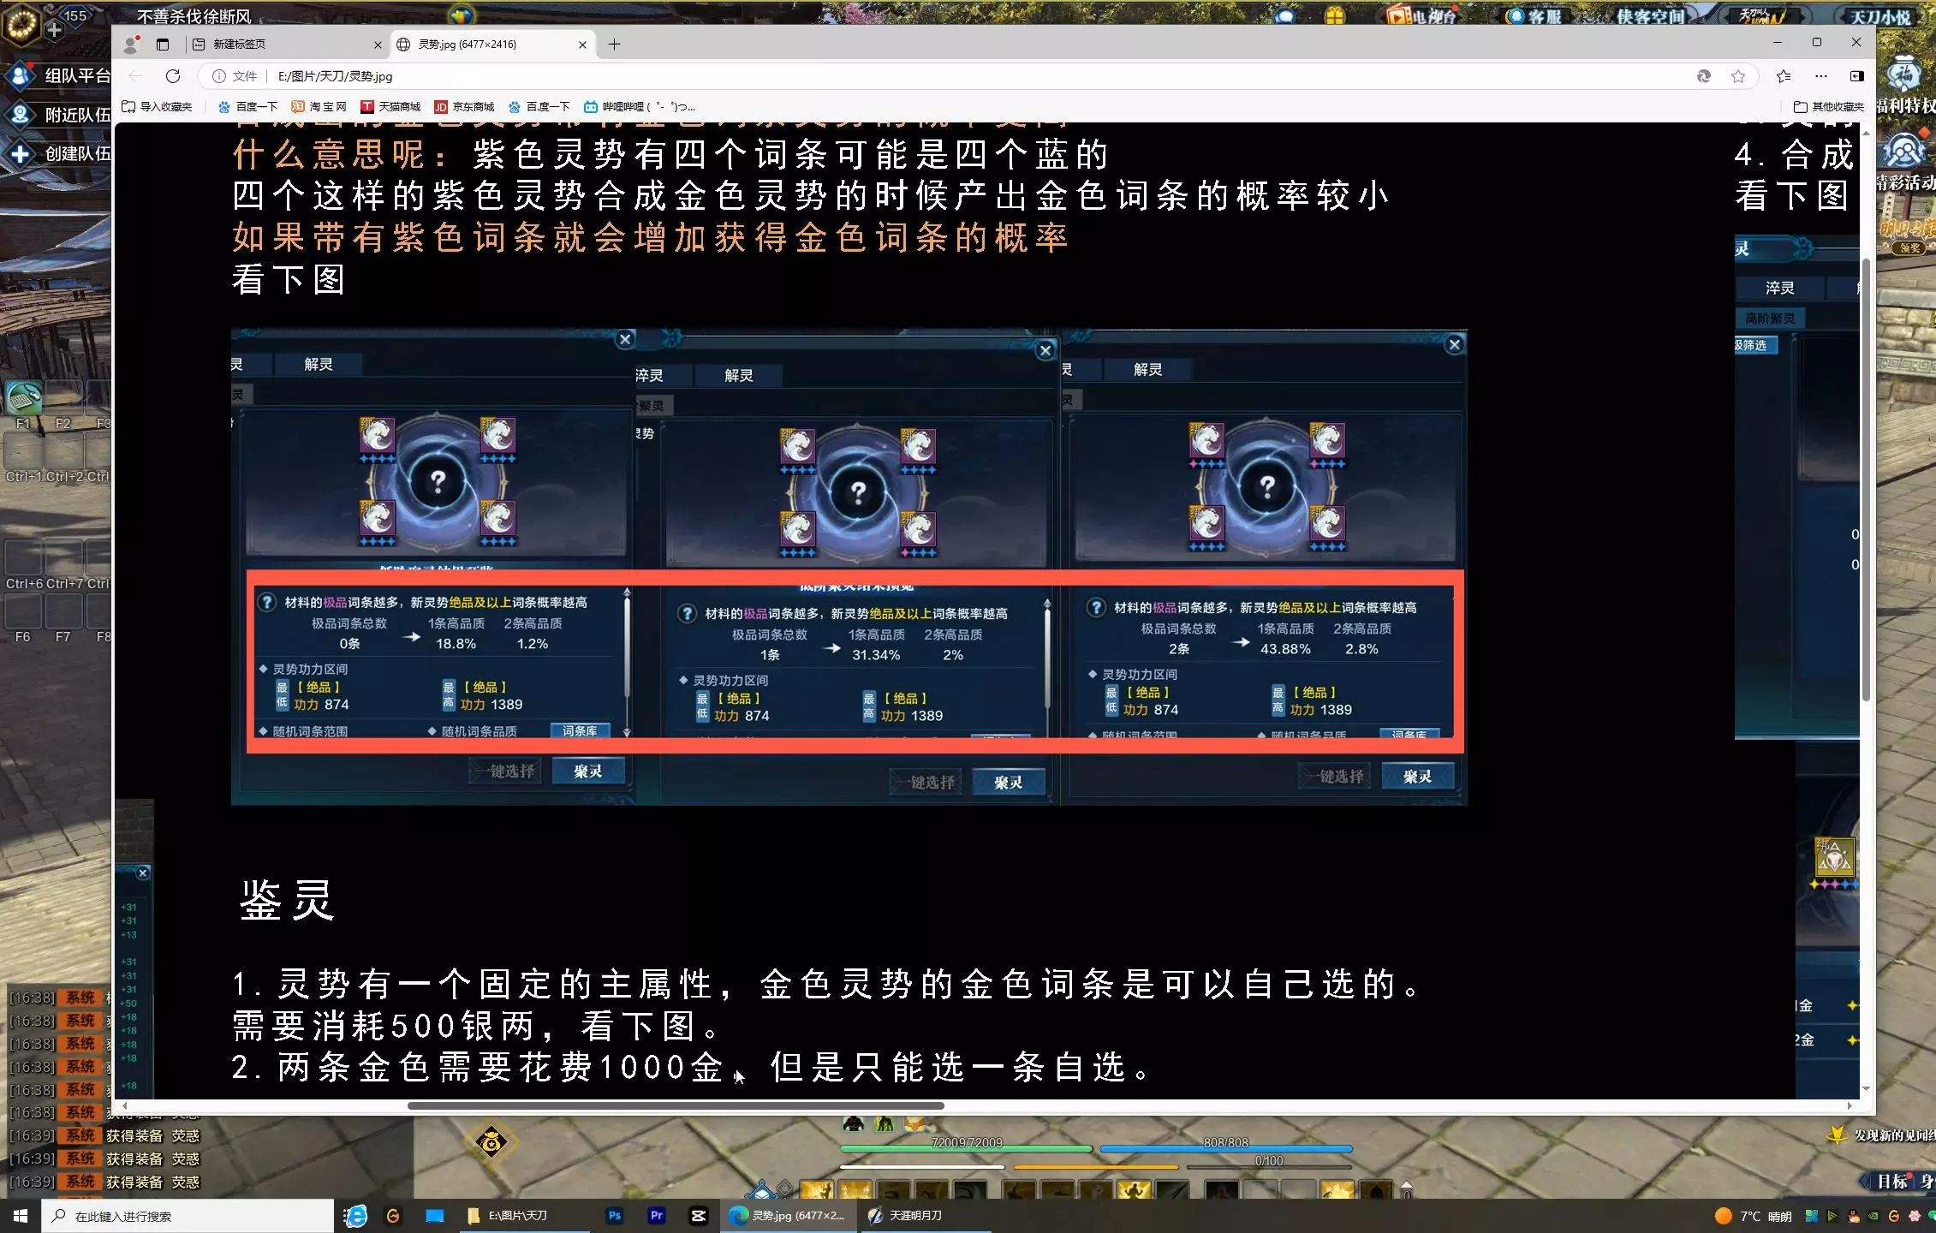Open the 京东商城 bookmark
Viewport: 1936px width, 1233px height.
click(464, 107)
